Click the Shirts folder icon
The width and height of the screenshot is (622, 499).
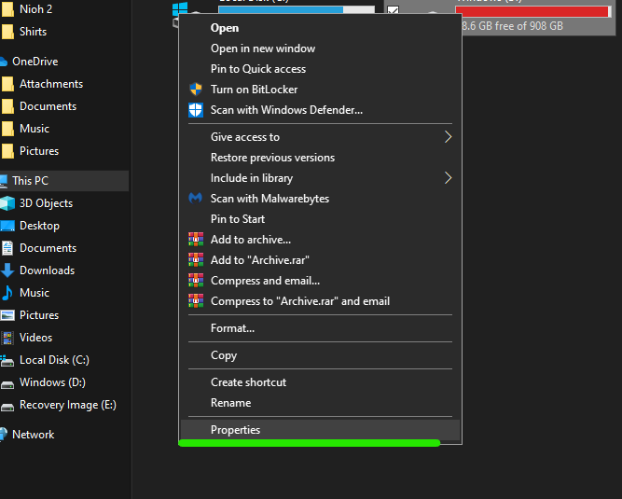[x=7, y=32]
